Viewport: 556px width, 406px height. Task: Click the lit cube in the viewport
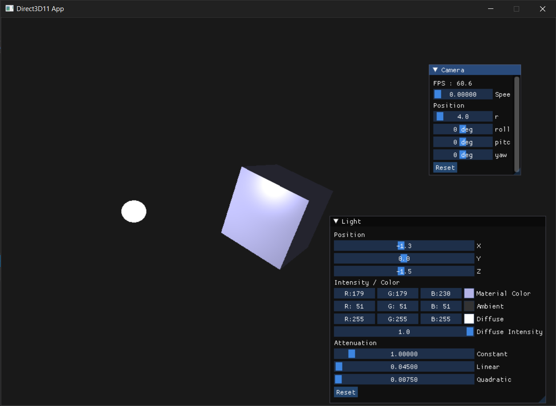277,217
